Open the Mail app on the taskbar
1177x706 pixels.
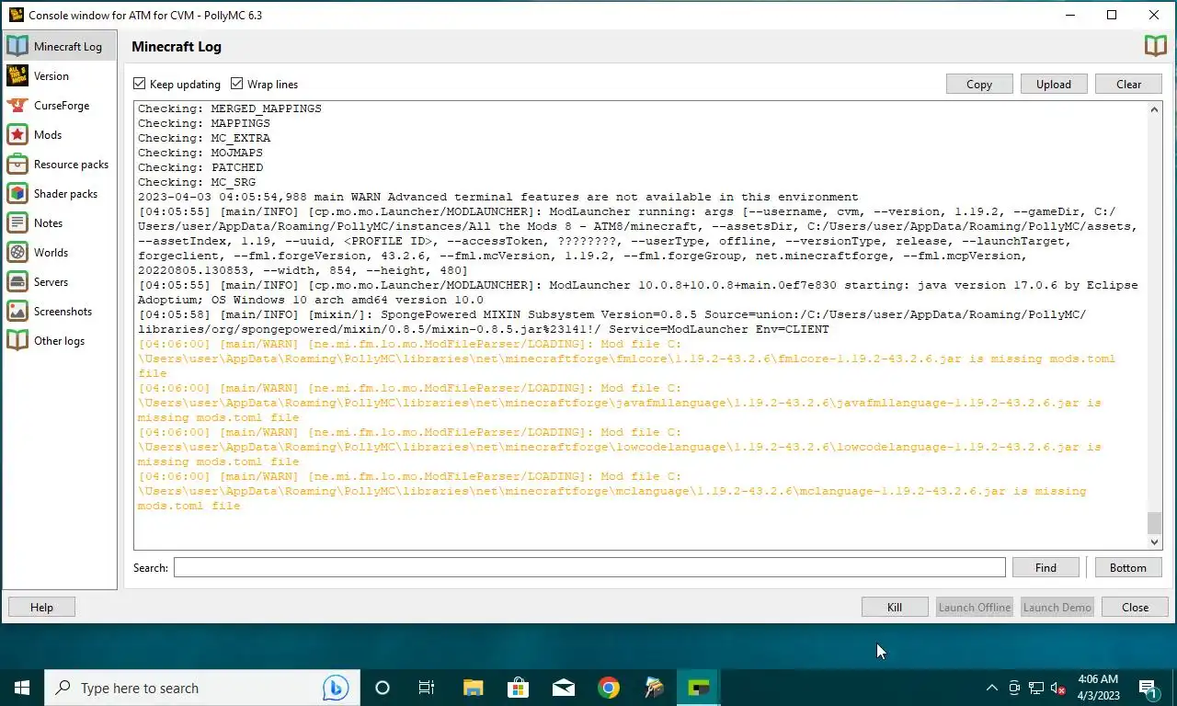pos(563,688)
